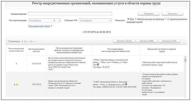Viewport: 191px width, 101px height.
Task: Click organization name АНО УЦ "Аналитика труда"
Action: (67, 64)
